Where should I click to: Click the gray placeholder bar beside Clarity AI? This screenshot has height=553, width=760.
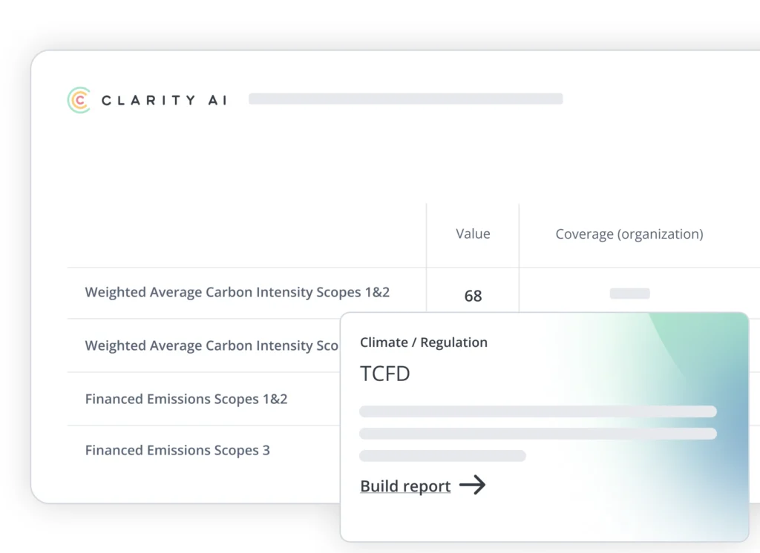[405, 99]
